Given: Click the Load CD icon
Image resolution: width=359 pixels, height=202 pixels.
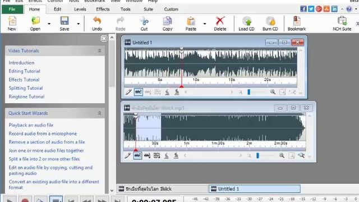Looking at the screenshot, I should point(247,24).
